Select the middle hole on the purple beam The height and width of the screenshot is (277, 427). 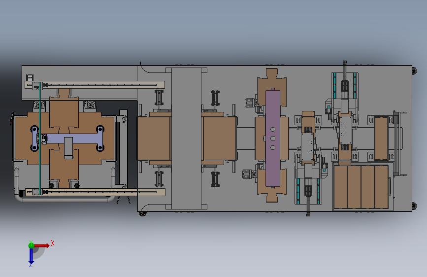273,138
